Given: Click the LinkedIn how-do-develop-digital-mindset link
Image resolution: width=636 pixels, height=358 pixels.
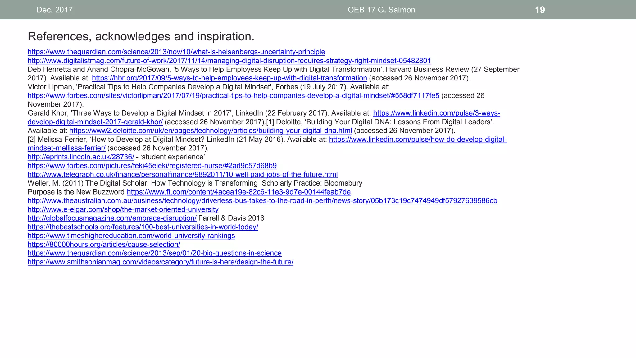Looking at the screenshot, I should click(x=417, y=140).
